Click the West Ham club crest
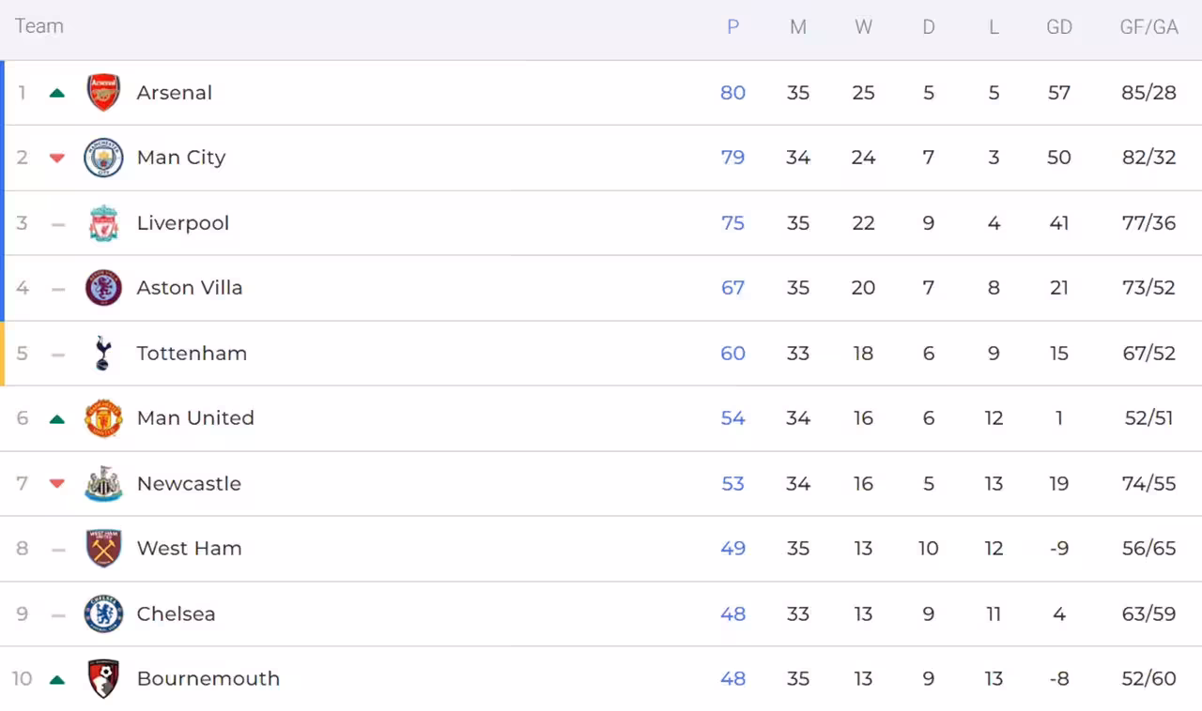1202x711 pixels. click(x=103, y=549)
